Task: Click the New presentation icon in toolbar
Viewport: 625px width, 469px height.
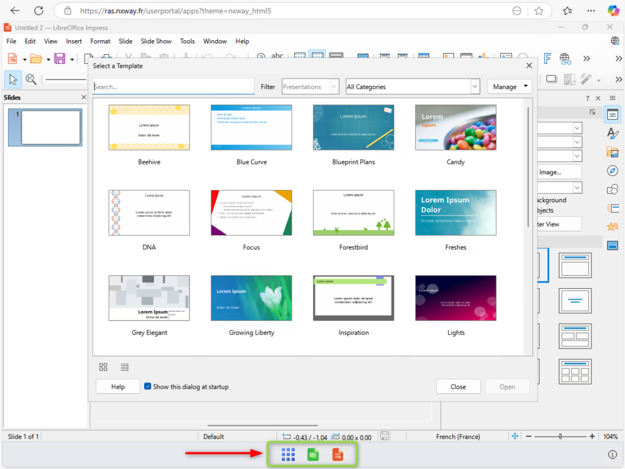Action: pyautogui.click(x=12, y=59)
